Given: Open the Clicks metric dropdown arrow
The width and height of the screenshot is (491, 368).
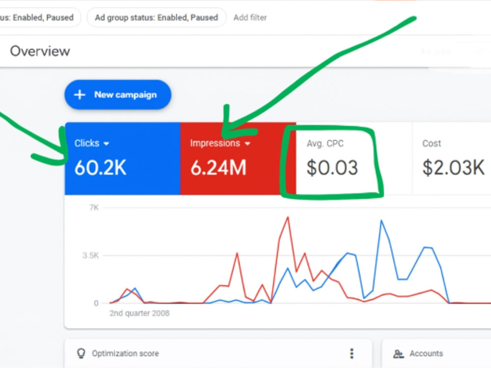Looking at the screenshot, I should pos(107,144).
